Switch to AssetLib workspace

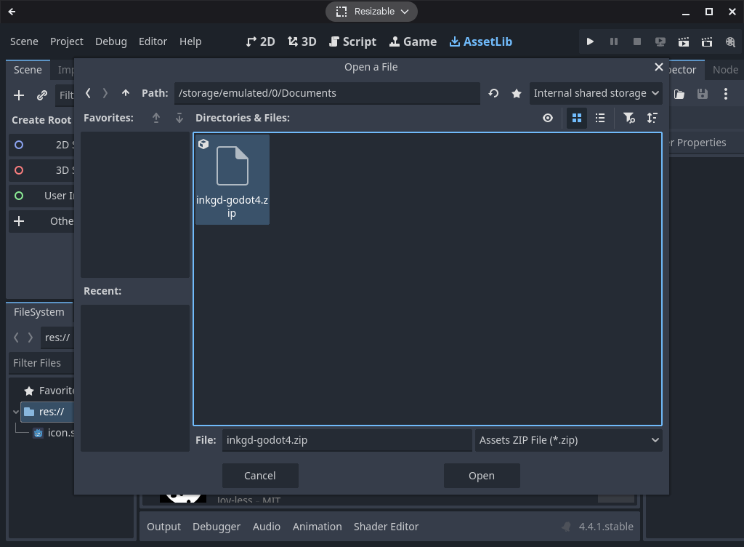pos(481,41)
